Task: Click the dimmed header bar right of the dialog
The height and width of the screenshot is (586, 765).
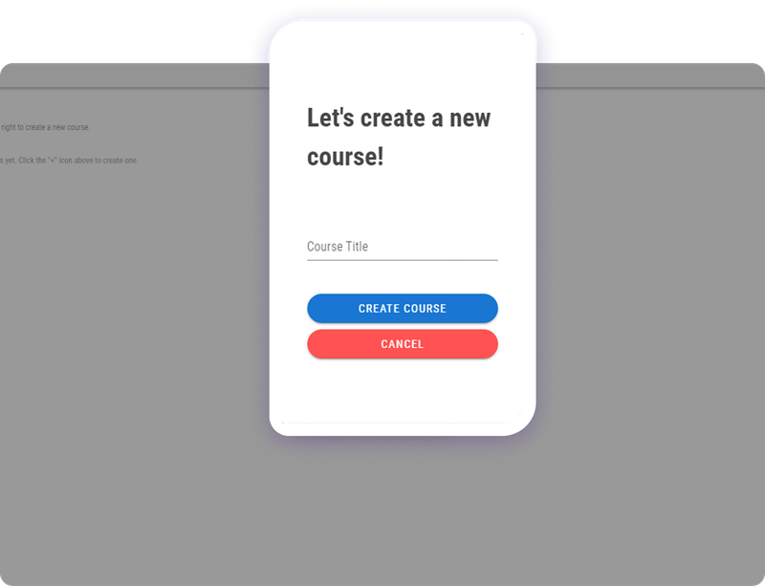Action: coord(650,76)
